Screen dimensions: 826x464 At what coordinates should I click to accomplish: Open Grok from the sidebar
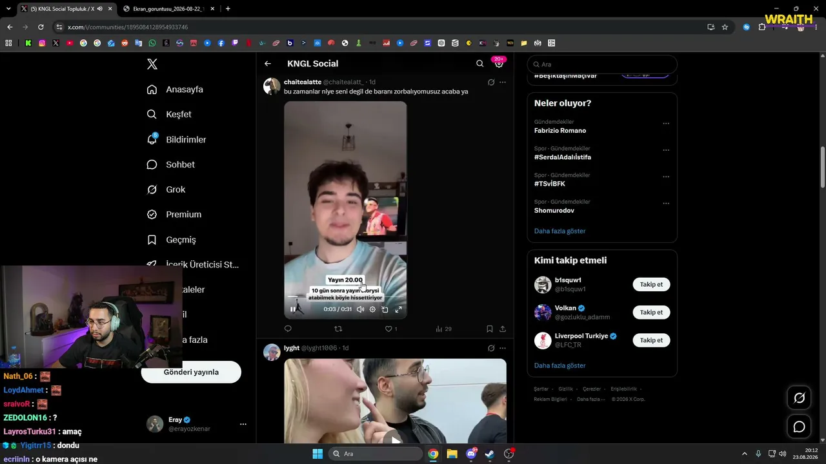[x=166, y=189]
